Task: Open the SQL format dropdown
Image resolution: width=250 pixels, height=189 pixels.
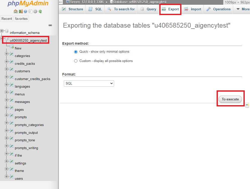Action: (x=89, y=83)
